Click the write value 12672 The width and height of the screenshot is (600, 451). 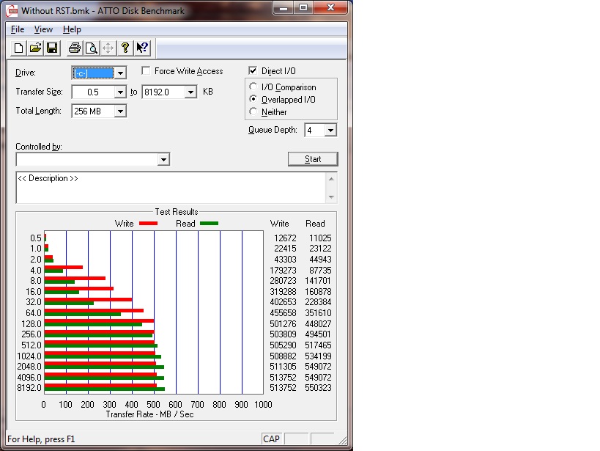tap(285, 238)
